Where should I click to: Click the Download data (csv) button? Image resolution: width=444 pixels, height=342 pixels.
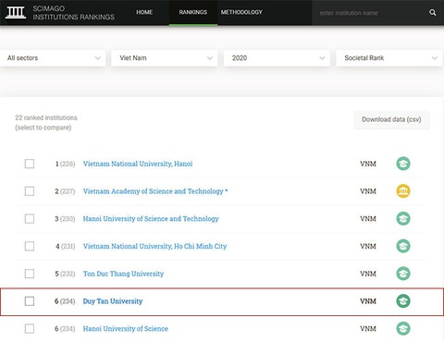click(x=391, y=119)
